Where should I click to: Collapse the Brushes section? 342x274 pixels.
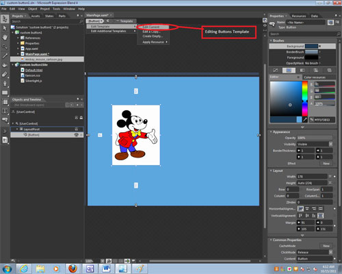[x=271, y=40]
